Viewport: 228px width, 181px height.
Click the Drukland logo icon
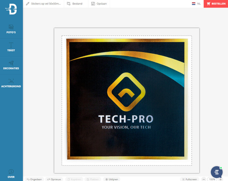pyautogui.click(x=11, y=9)
